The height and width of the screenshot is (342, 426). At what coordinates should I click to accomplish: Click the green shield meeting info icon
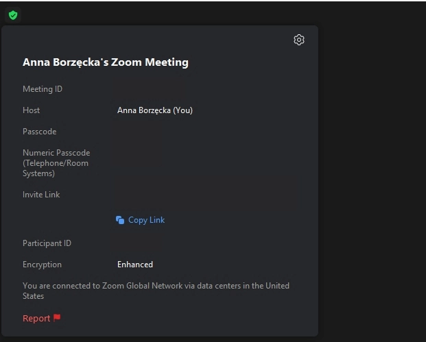12,15
